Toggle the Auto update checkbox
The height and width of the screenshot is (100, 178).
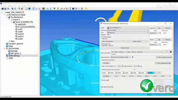(x=102, y=80)
